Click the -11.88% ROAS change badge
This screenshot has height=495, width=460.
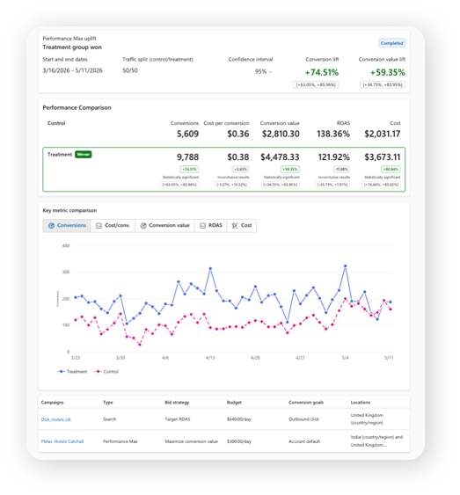tap(341, 169)
